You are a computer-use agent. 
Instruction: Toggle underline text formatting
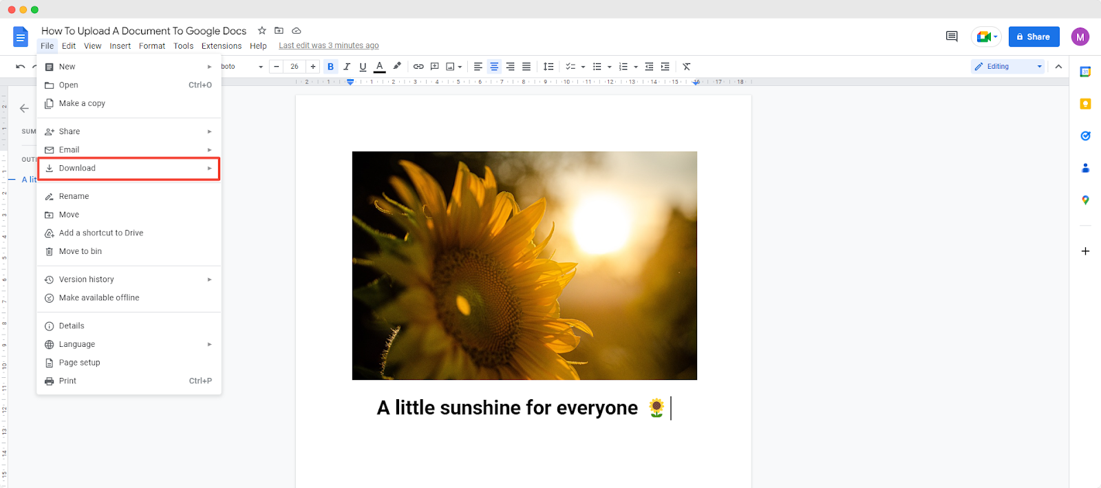click(x=363, y=67)
